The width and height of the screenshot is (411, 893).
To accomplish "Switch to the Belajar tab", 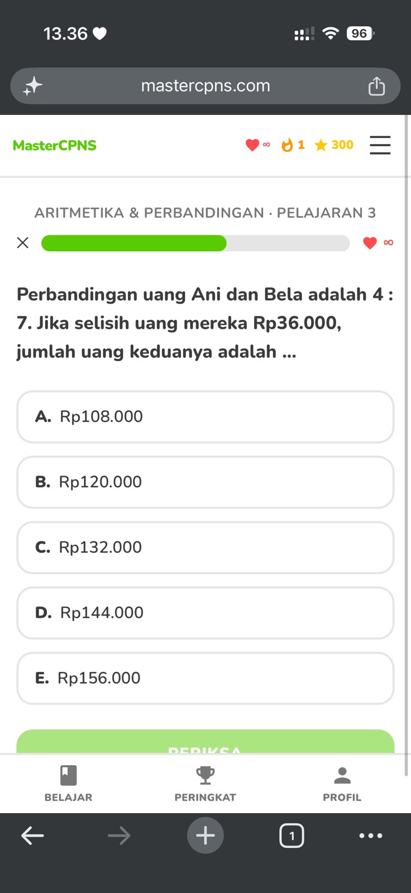I will 68,784.
